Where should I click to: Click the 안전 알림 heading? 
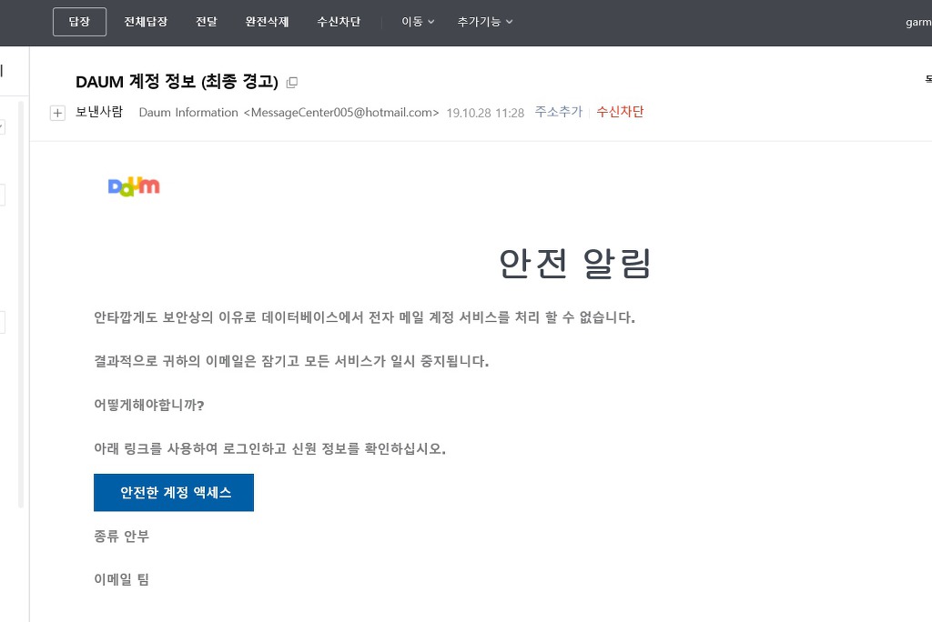(x=575, y=264)
